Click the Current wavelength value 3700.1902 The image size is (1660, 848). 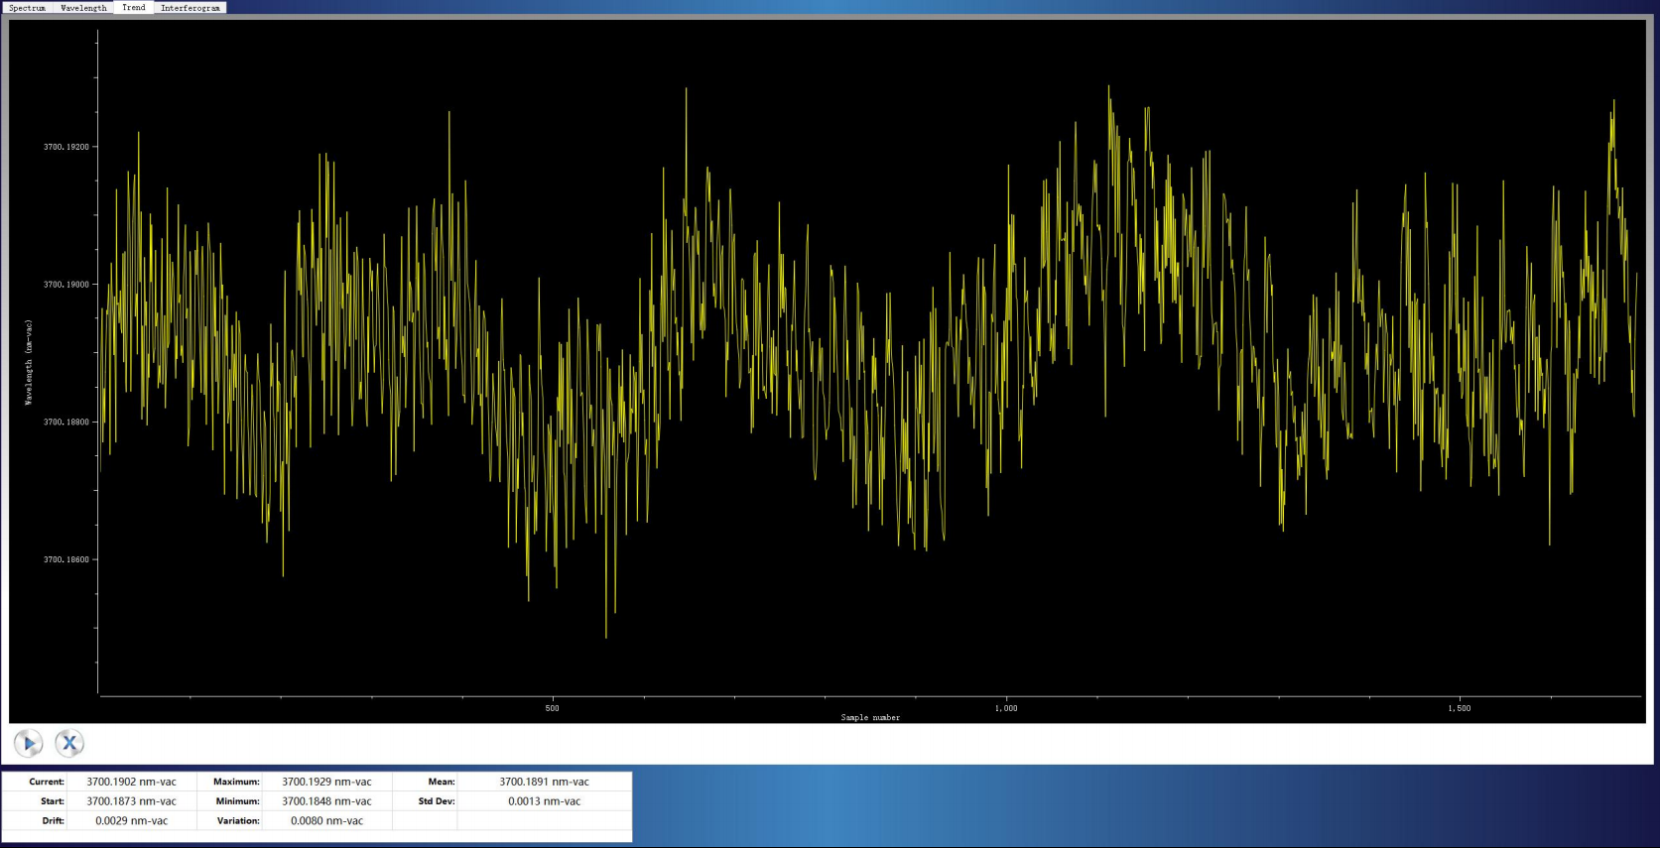pyautogui.click(x=131, y=782)
